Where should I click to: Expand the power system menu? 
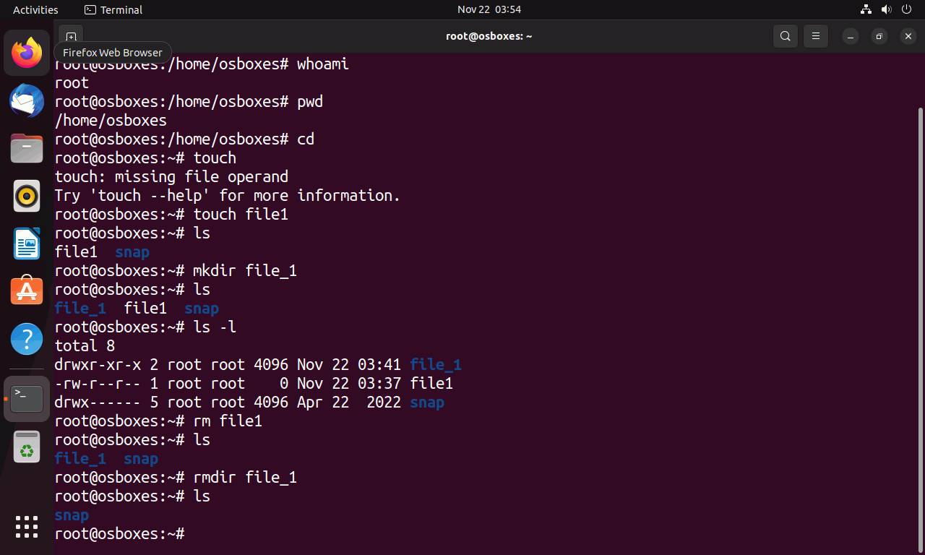tap(907, 9)
